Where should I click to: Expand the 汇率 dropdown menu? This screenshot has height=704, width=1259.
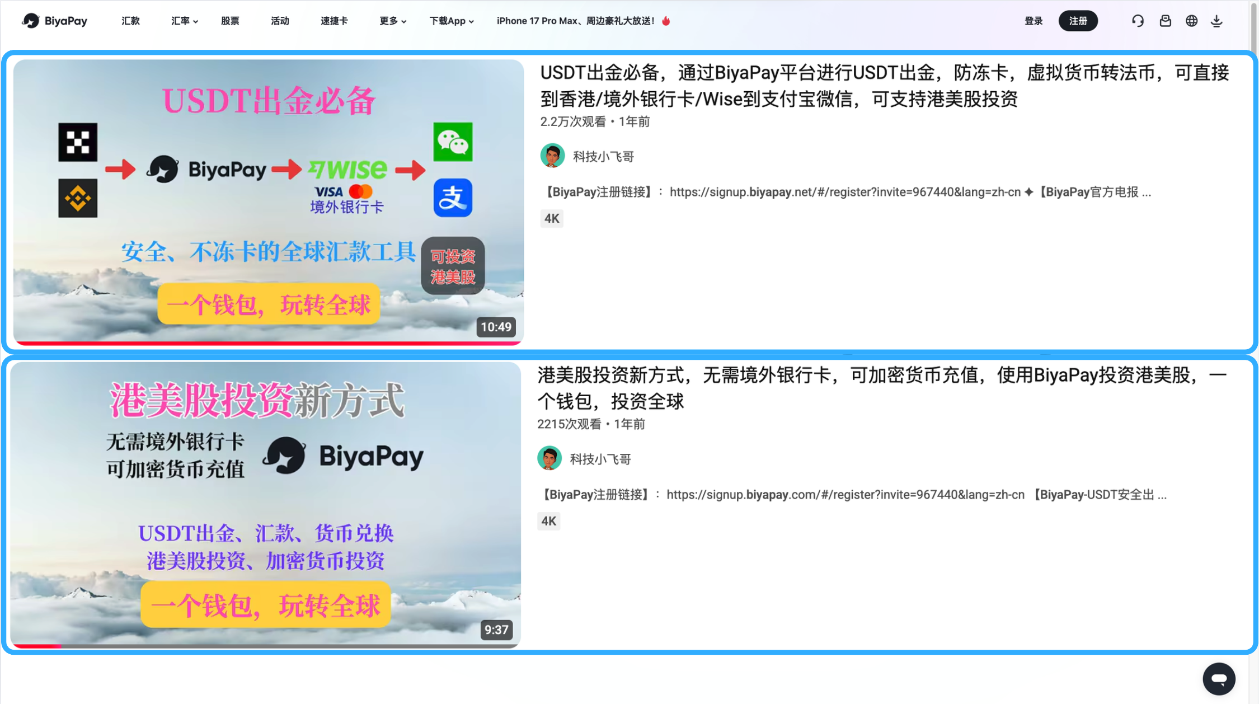tap(184, 21)
